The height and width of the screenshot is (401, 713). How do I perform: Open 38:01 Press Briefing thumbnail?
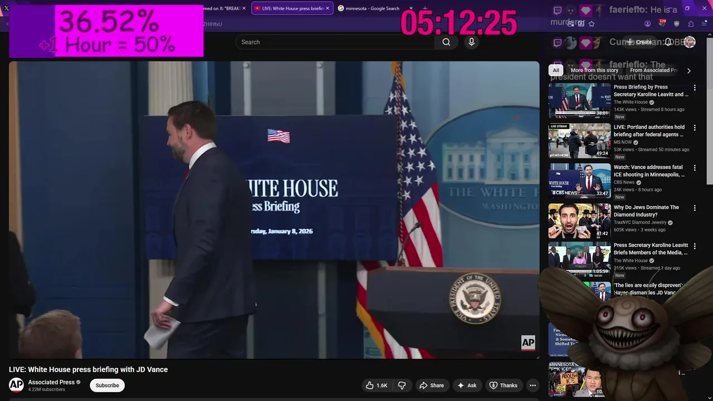point(579,101)
